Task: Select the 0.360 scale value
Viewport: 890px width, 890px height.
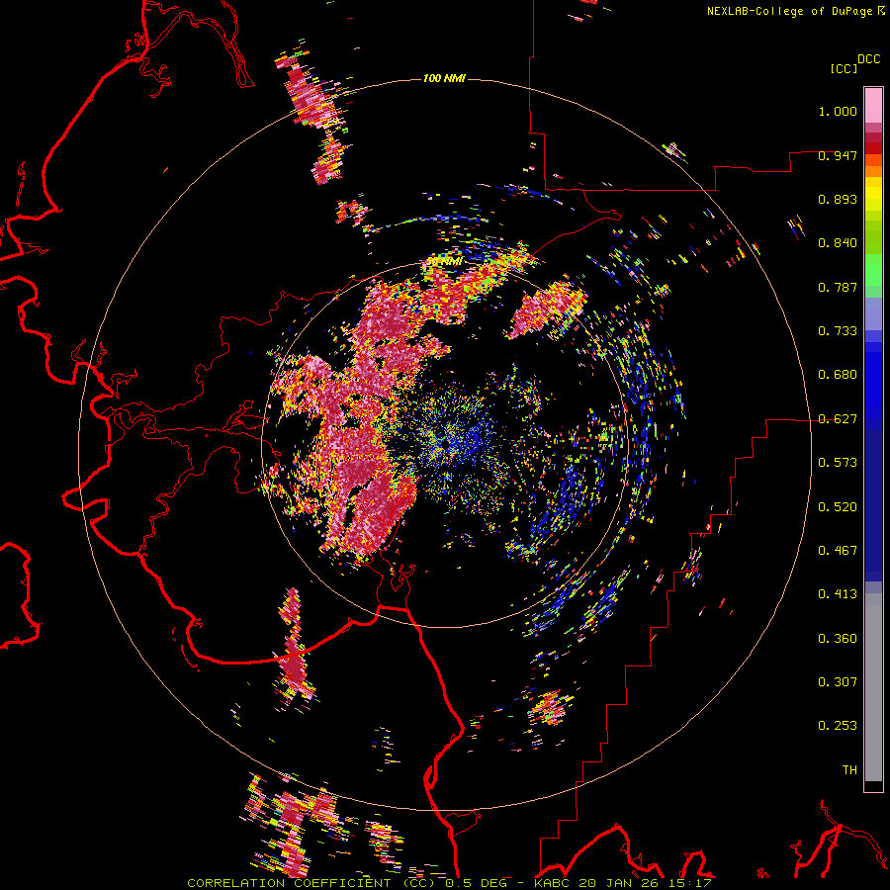Action: click(x=838, y=639)
